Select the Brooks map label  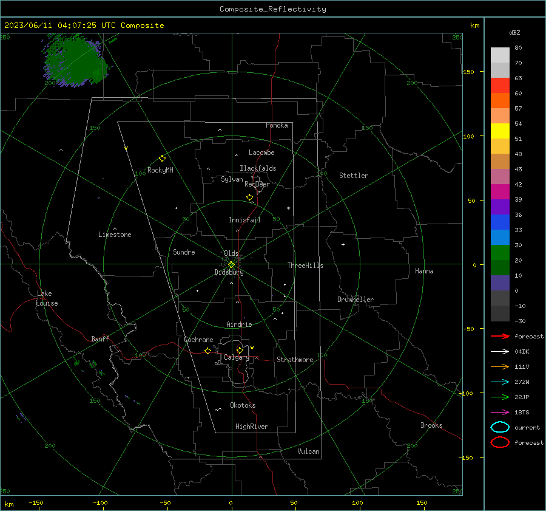coord(431,425)
